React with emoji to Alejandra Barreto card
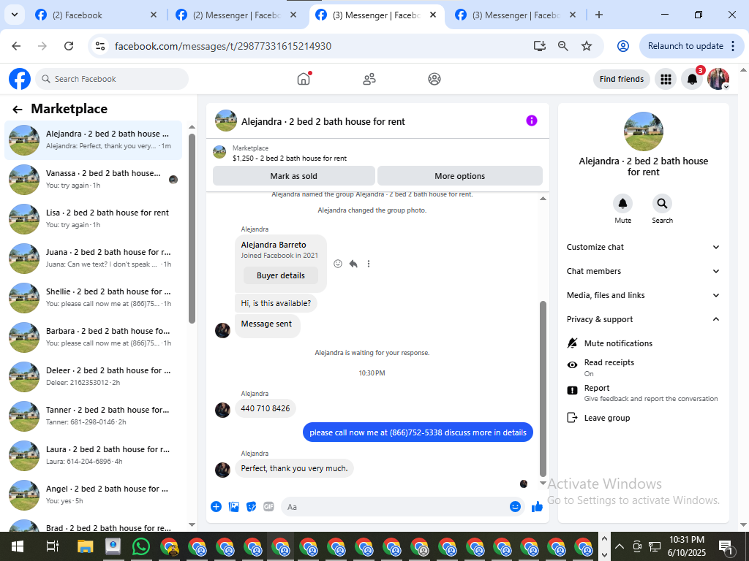This screenshot has width=749, height=561. (338, 264)
